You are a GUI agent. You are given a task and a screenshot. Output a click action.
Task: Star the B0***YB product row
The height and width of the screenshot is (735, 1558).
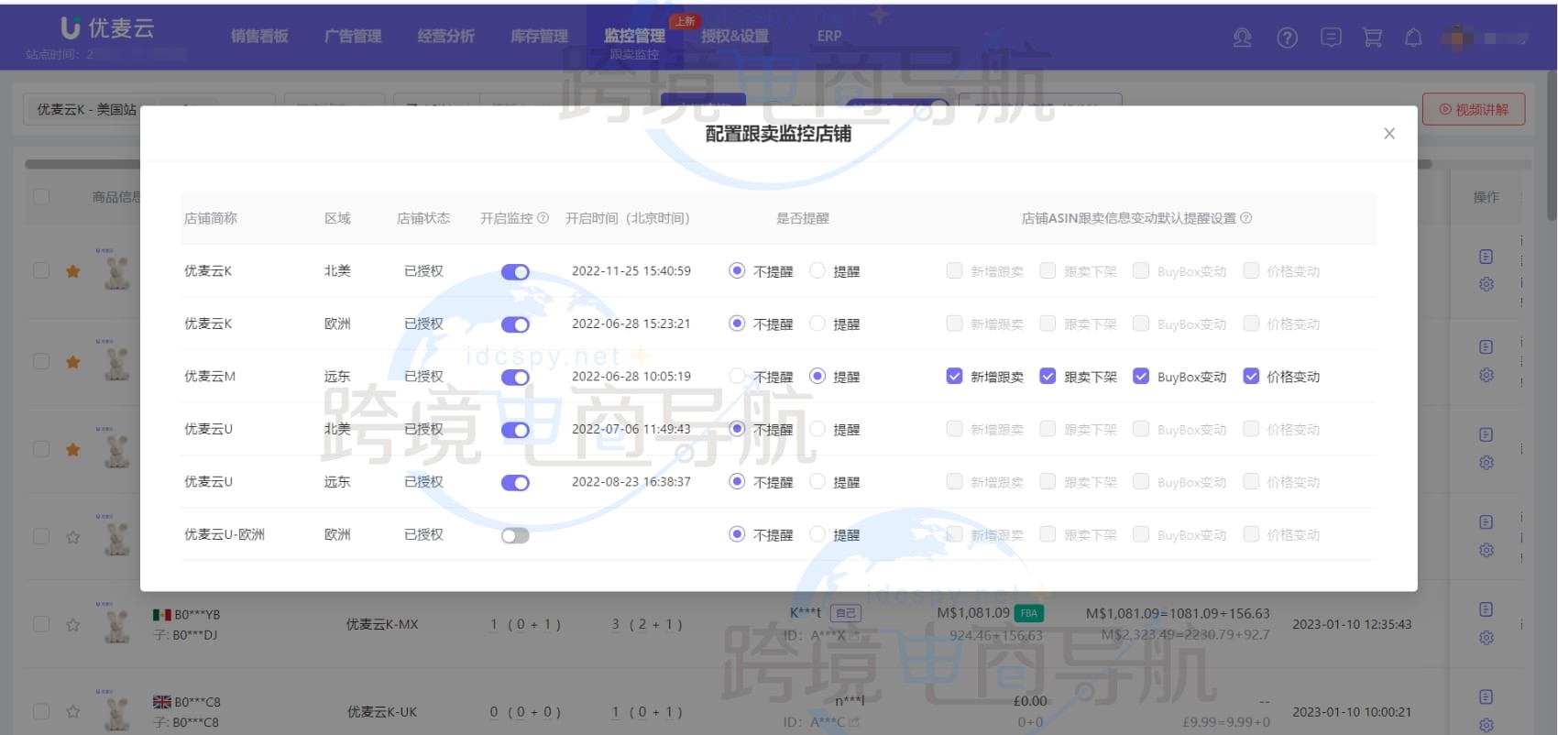point(73,625)
